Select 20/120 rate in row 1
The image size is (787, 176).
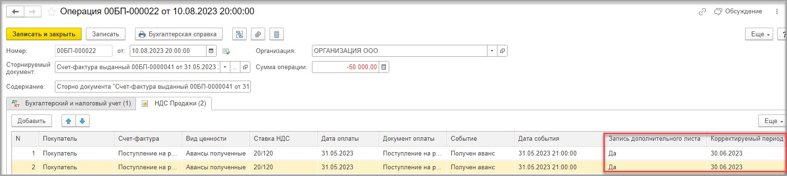click(283, 154)
